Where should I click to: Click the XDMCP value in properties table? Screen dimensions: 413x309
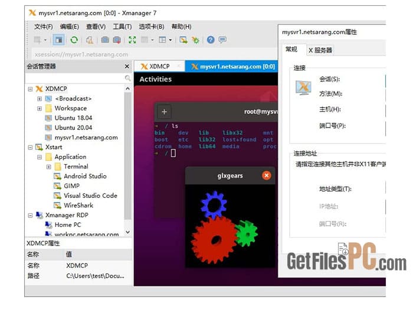77,265
